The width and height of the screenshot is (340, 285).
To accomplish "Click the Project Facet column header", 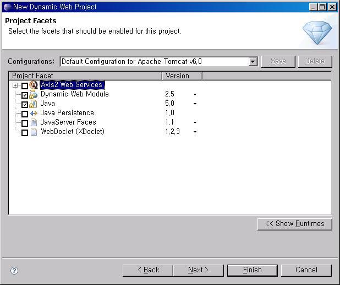I will [86, 76].
